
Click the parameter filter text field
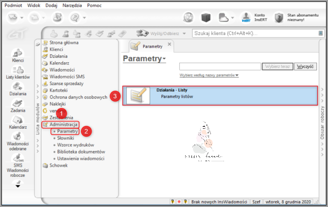coord(220,67)
